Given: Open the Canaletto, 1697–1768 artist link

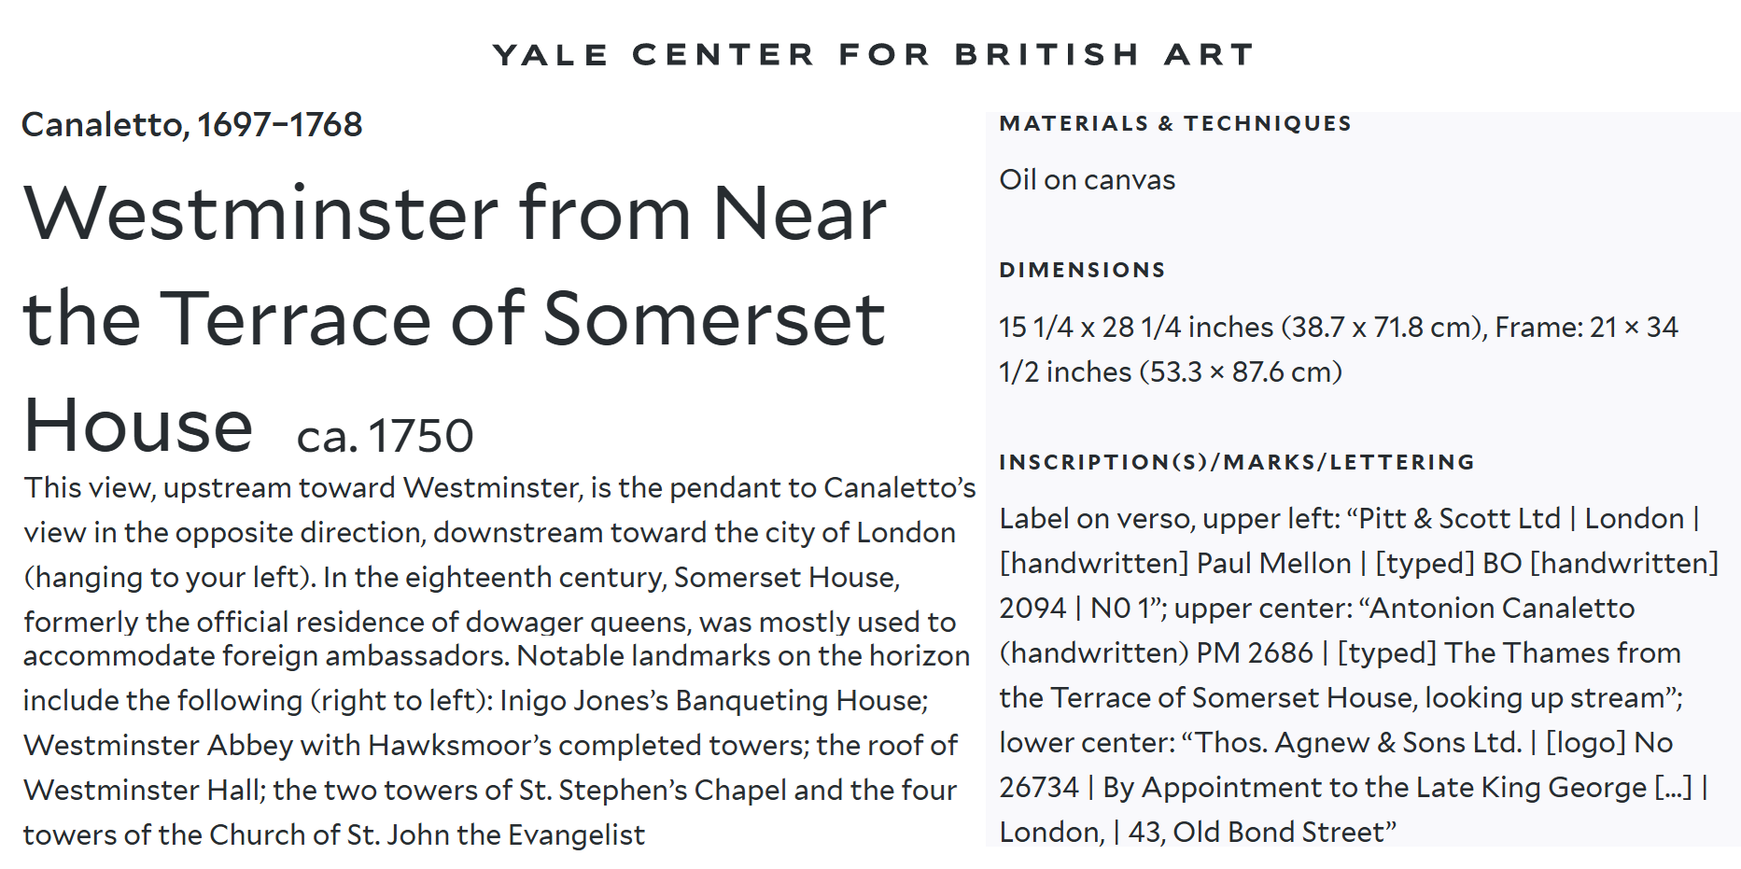Looking at the screenshot, I should click(191, 124).
